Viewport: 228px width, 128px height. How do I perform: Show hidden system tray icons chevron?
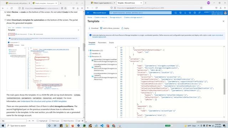point(198,126)
